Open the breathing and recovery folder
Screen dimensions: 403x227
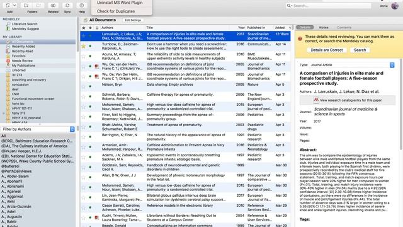[x=29, y=80]
